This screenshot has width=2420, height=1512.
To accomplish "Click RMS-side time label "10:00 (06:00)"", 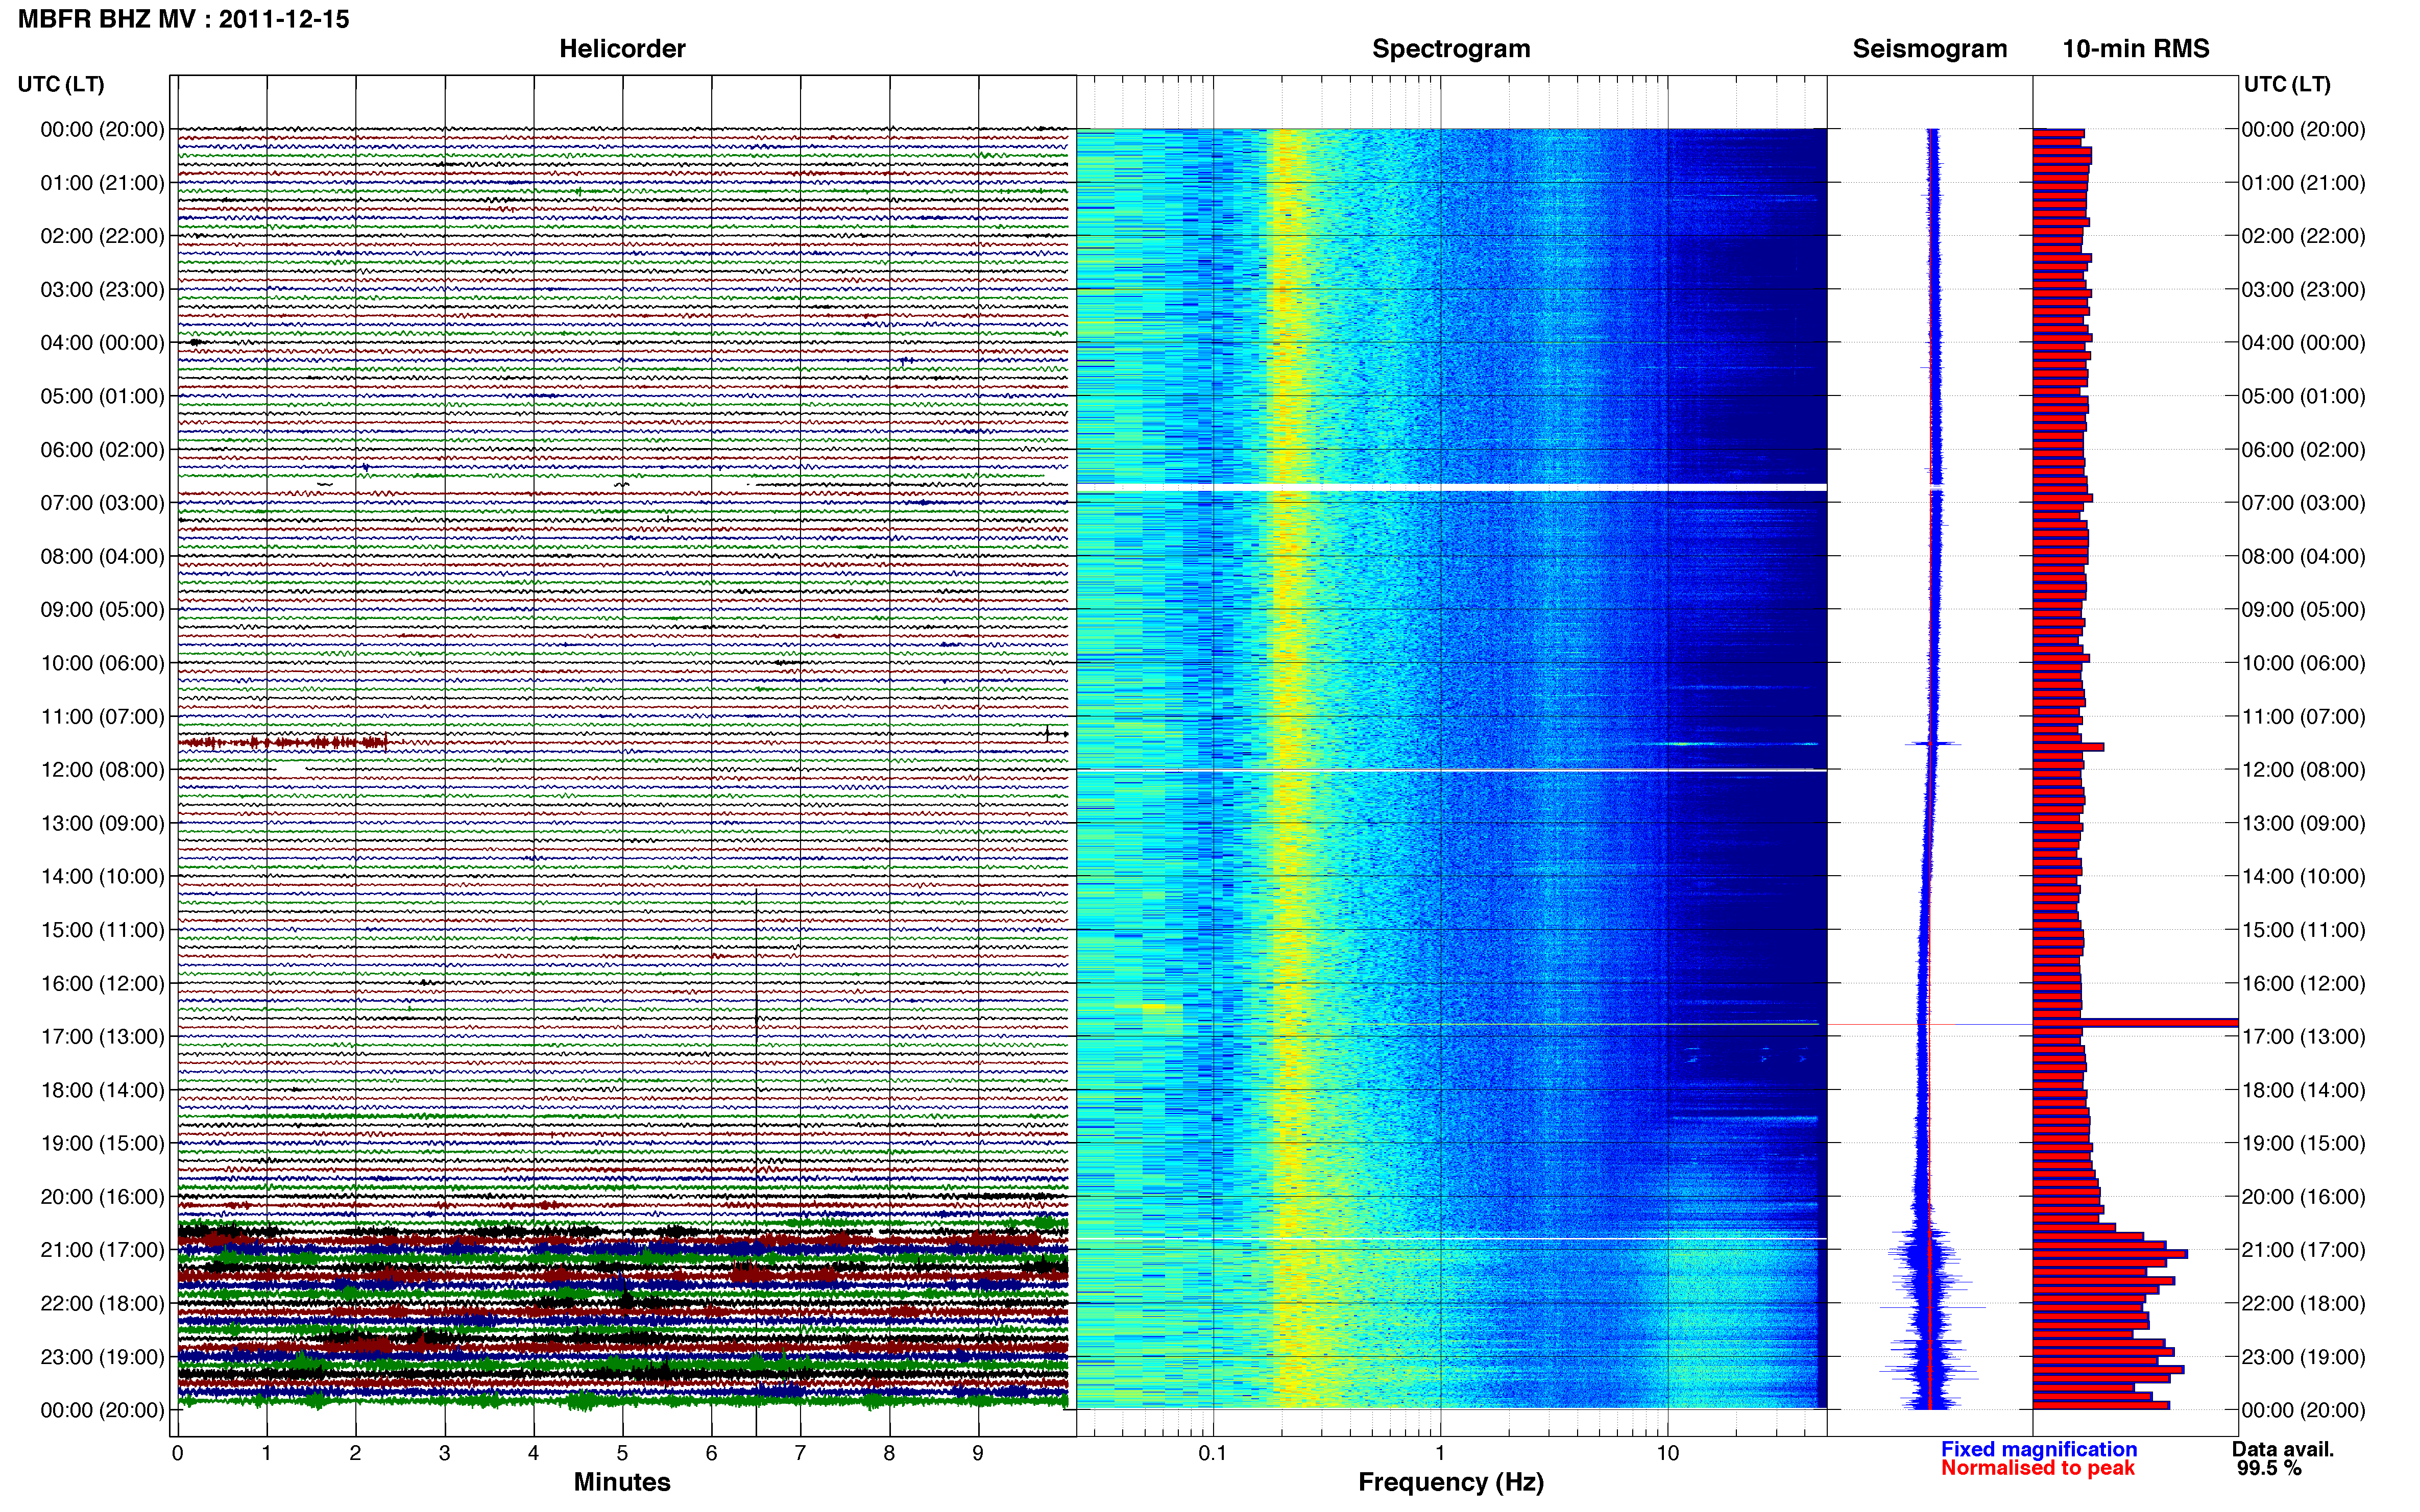I will 2304,663.
